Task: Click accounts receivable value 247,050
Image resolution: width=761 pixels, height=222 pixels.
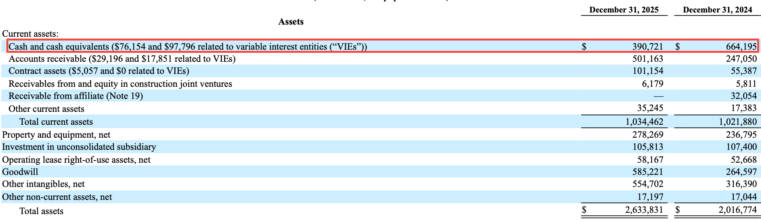Action: tap(741, 59)
